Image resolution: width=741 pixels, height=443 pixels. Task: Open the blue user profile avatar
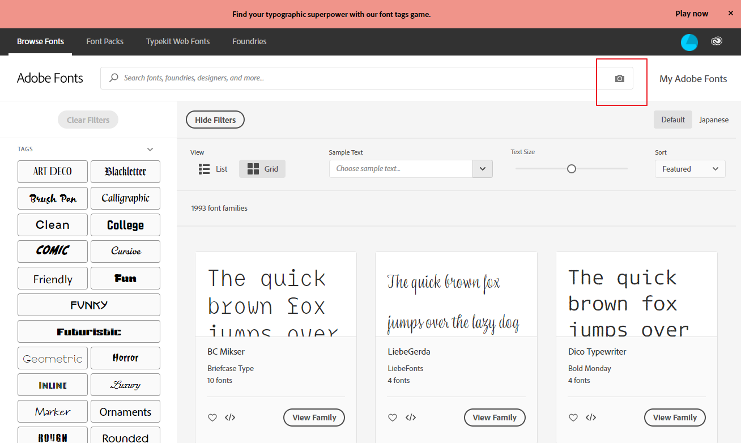pyautogui.click(x=689, y=42)
